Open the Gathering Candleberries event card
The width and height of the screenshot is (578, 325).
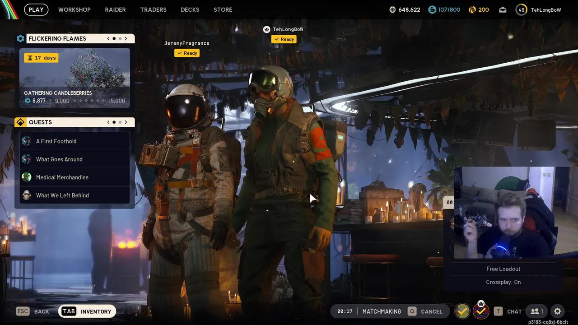75,78
